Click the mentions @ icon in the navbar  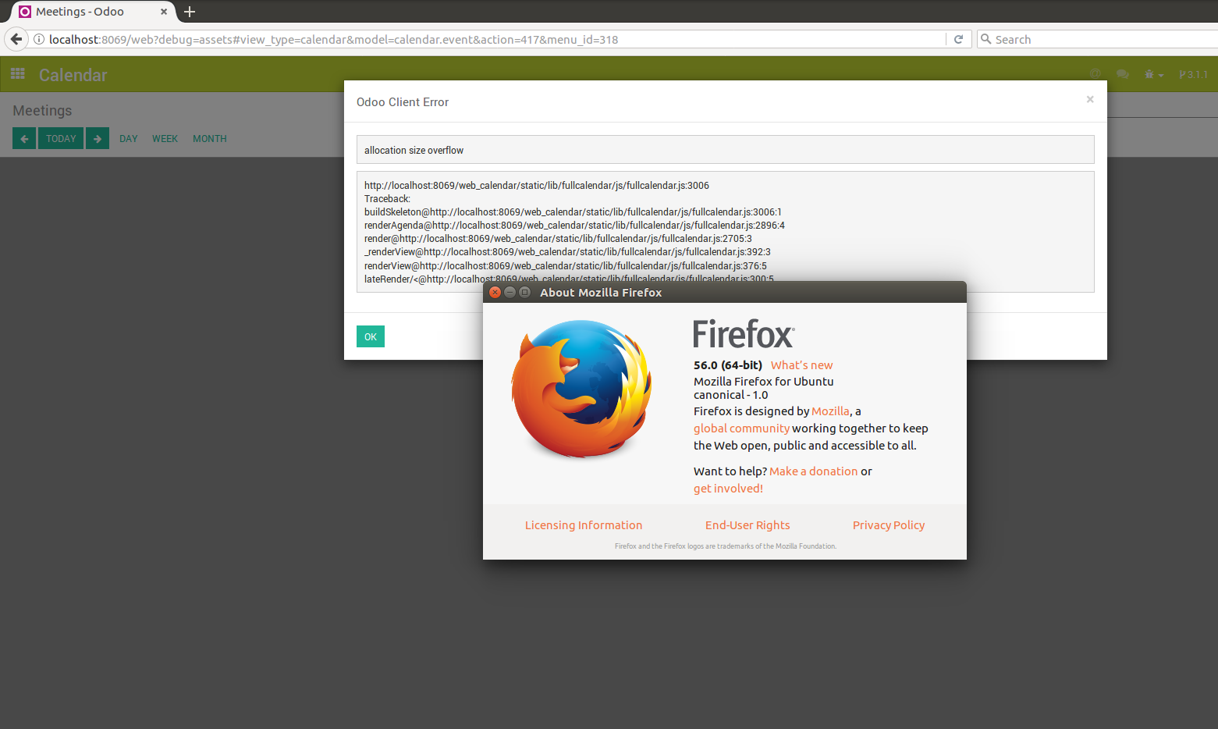click(x=1095, y=74)
